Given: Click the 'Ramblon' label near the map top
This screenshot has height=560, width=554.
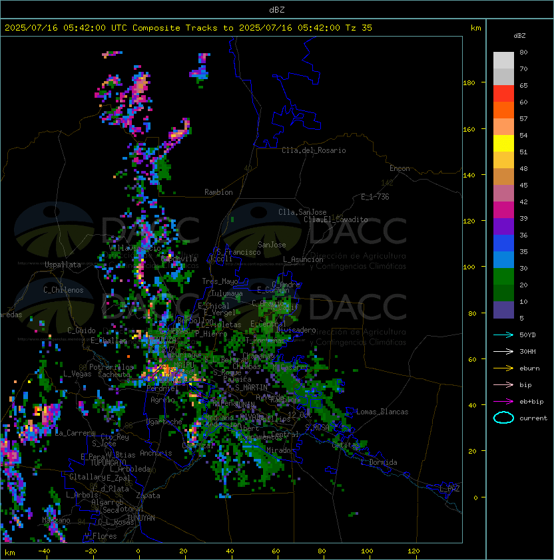Looking at the screenshot, I should pyautogui.click(x=218, y=192).
